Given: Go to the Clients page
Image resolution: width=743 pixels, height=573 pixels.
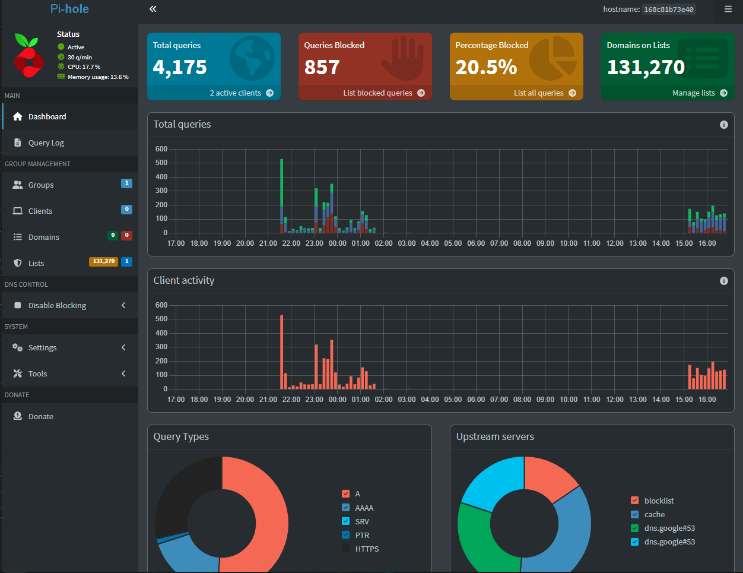Looking at the screenshot, I should (x=70, y=211).
